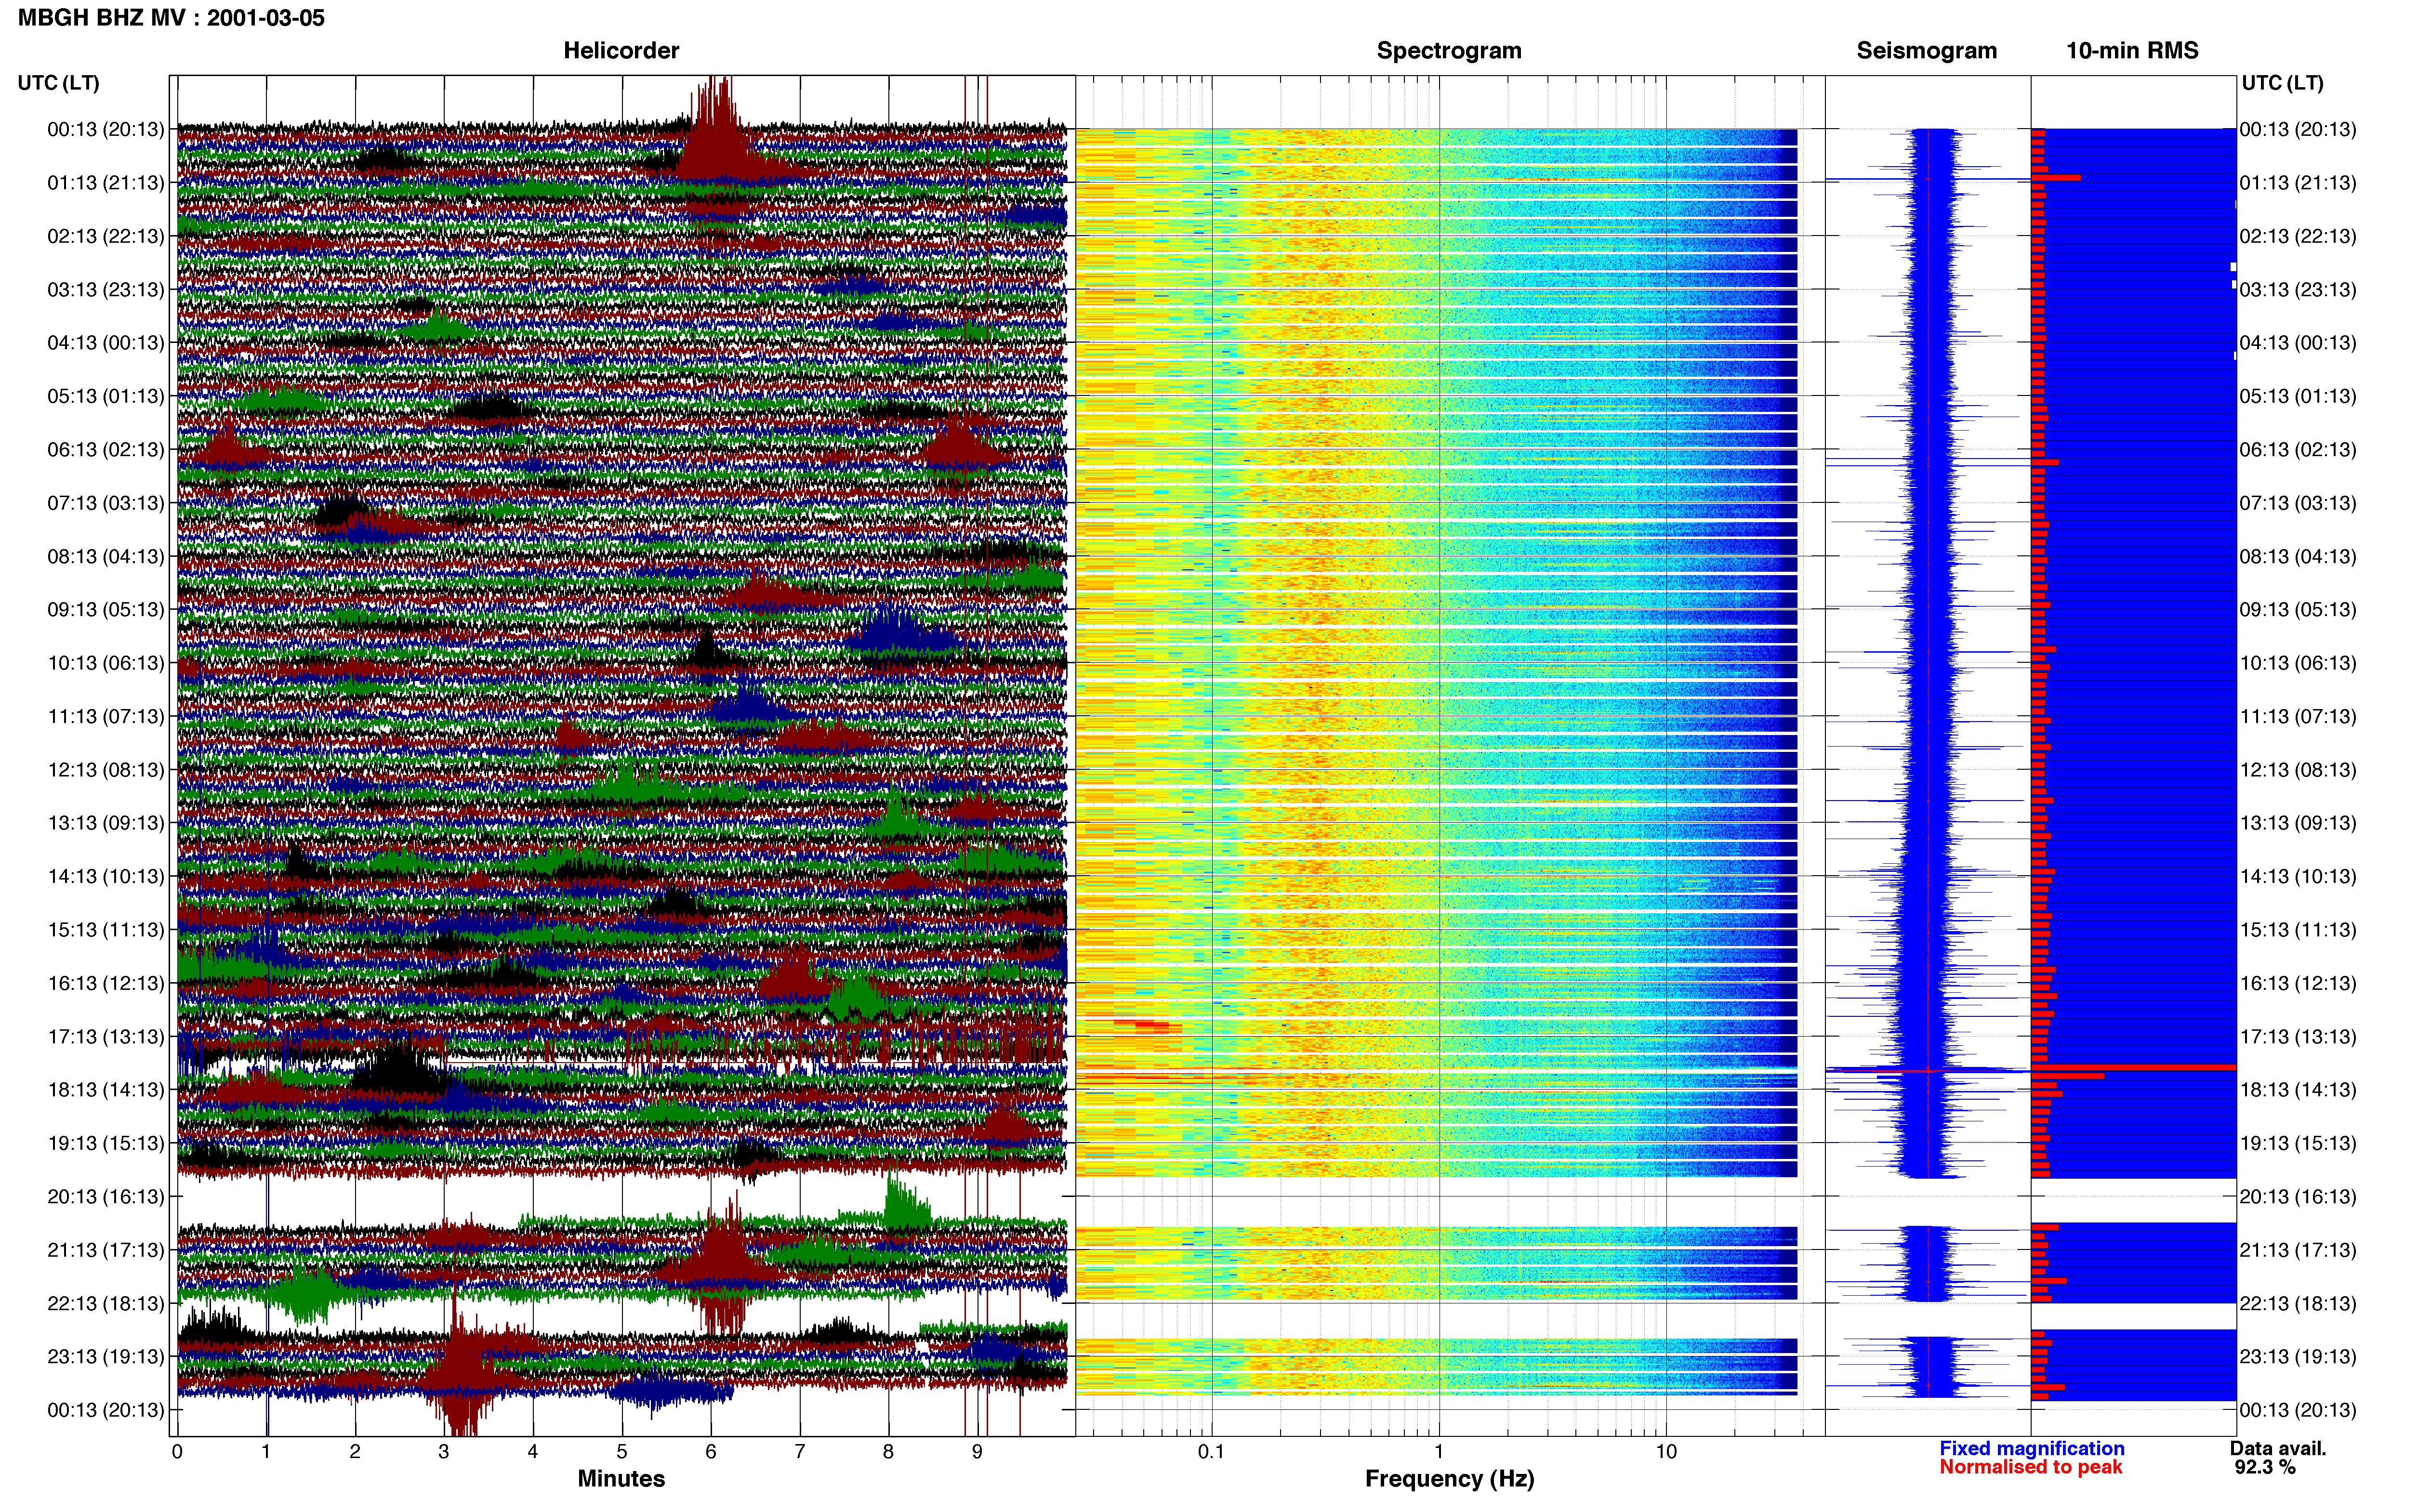The height and width of the screenshot is (1512, 2418).
Task: Click the 'UTC (LT)' label on the left axis
Action: [58, 83]
